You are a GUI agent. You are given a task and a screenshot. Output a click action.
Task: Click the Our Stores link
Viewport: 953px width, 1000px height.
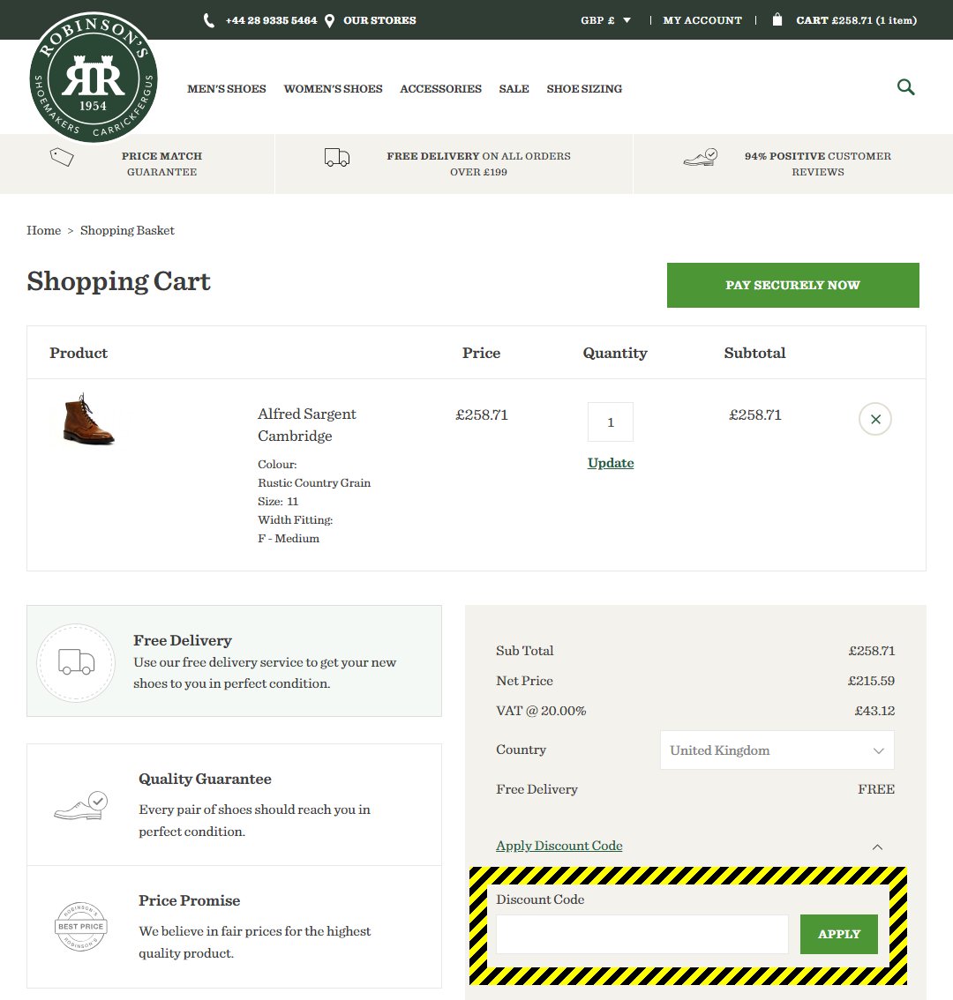[379, 20]
